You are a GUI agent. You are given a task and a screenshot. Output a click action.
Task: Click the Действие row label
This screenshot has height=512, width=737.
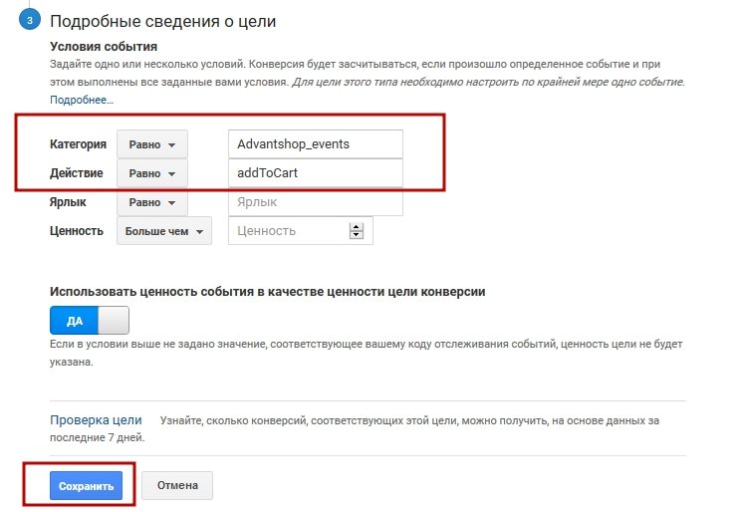click(x=78, y=173)
